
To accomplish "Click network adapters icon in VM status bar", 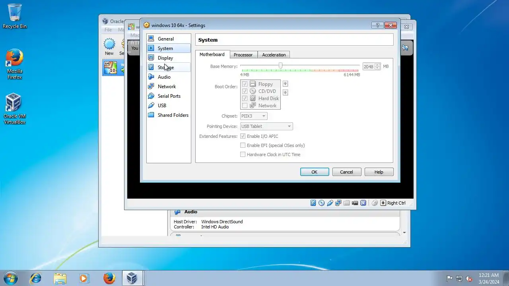I will click(338, 203).
